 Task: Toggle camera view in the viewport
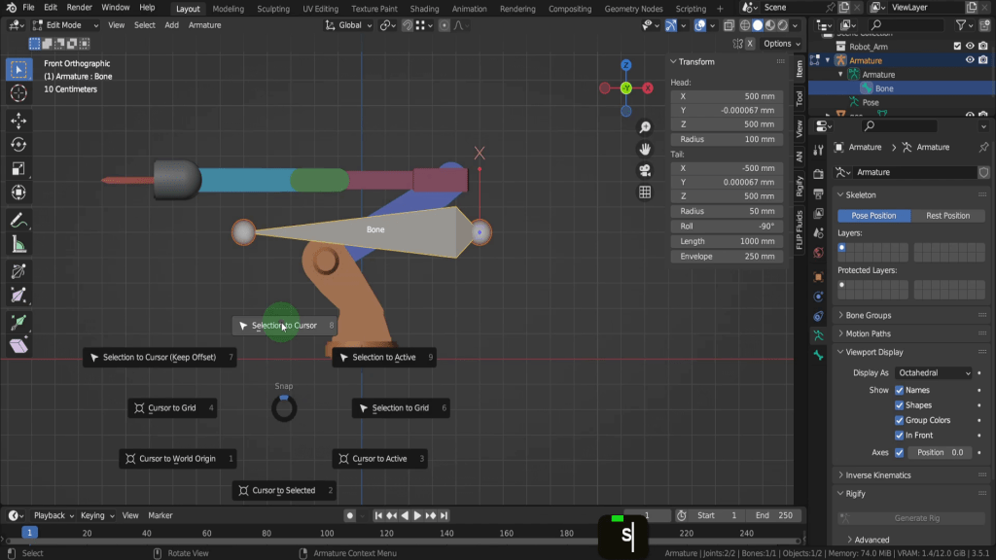click(645, 170)
